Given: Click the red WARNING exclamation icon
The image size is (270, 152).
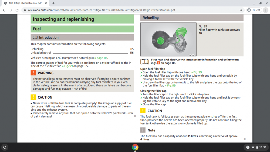Looking at the screenshot, I should [33, 73].
